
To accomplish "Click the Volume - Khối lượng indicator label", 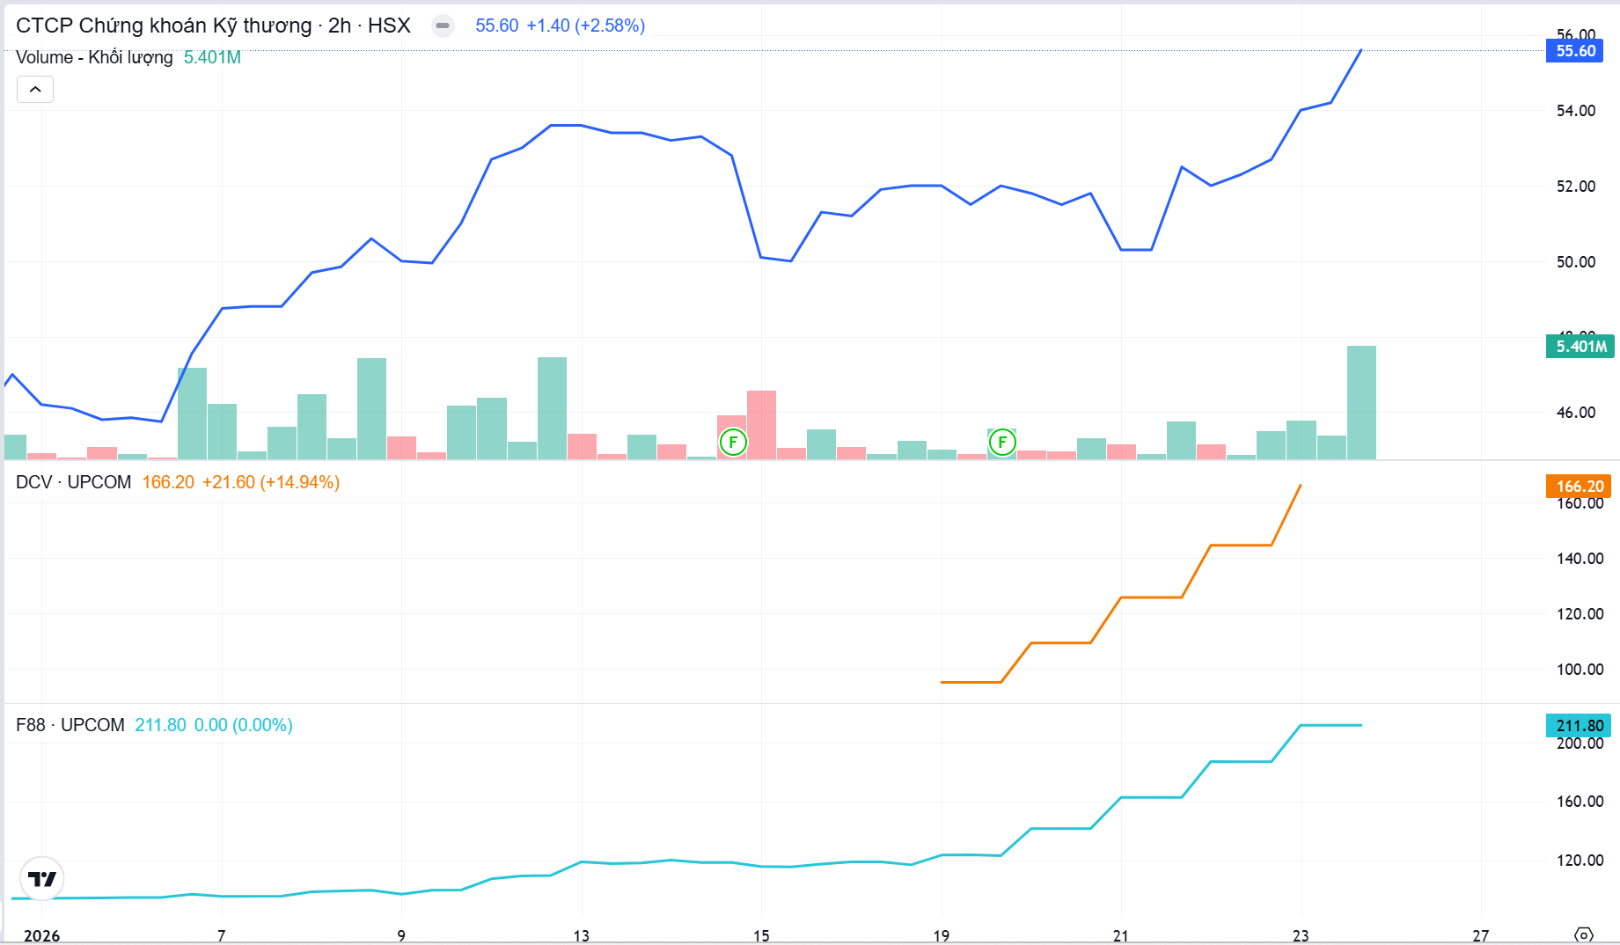I will coord(94,57).
